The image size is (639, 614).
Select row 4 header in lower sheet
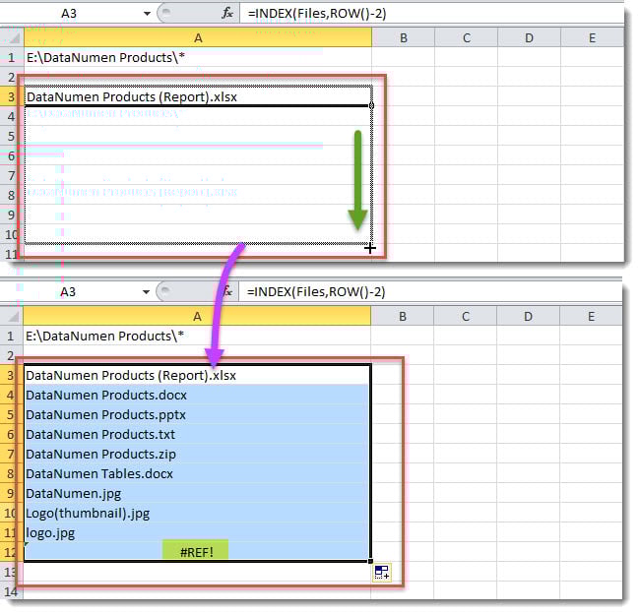(x=11, y=395)
